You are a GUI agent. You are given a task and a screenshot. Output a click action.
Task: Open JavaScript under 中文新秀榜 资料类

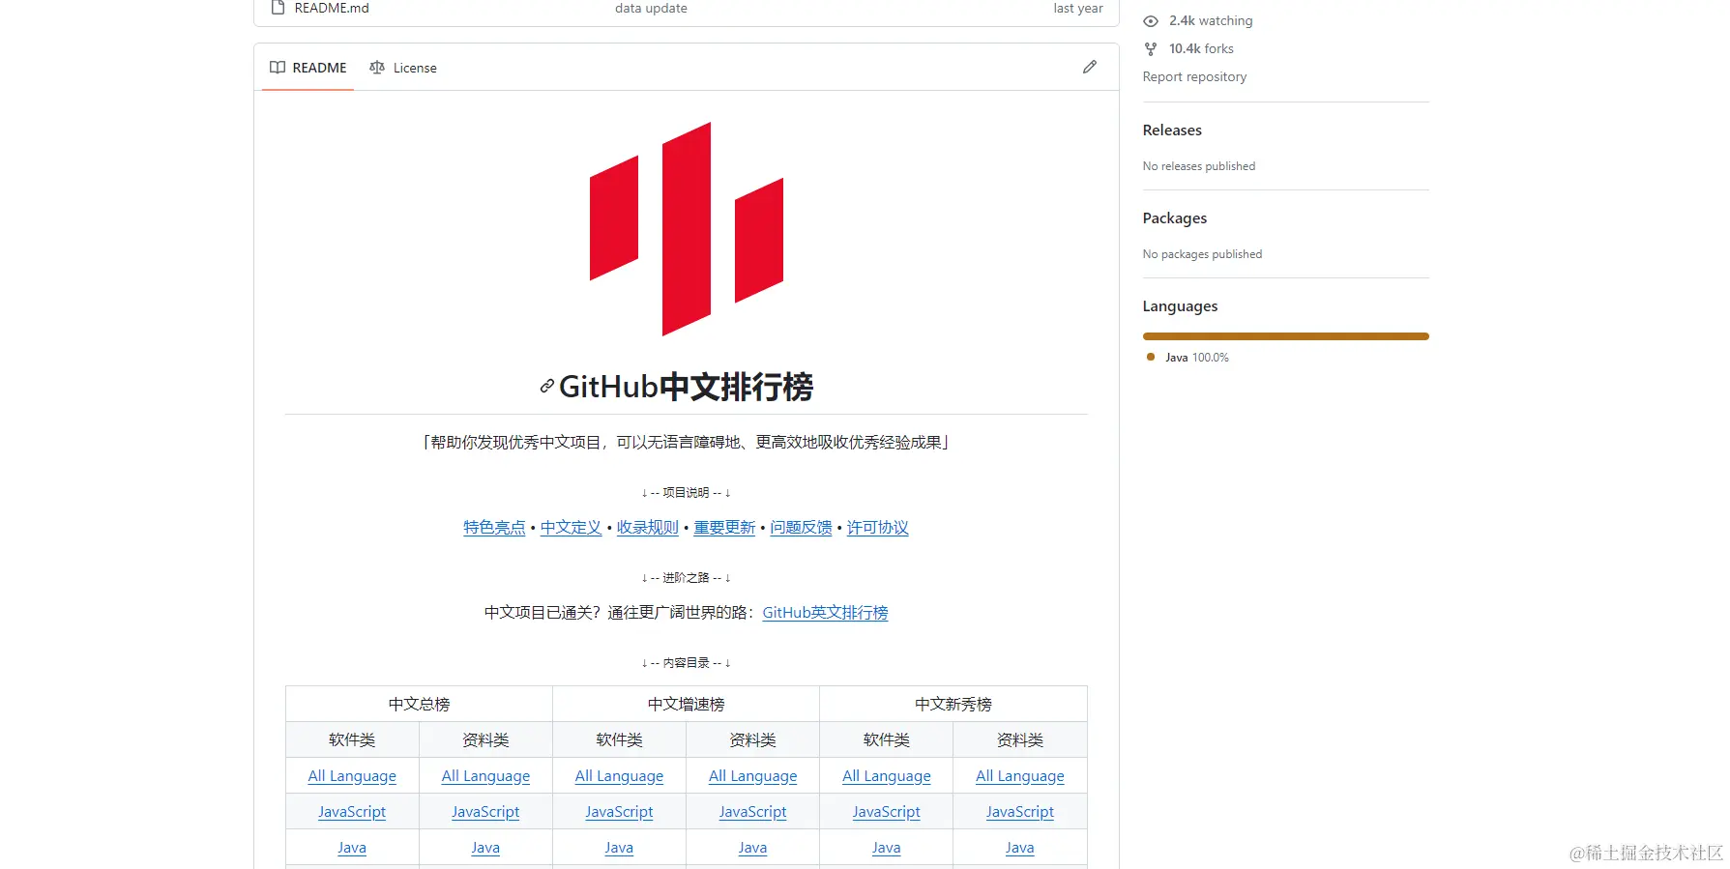pos(1019,812)
